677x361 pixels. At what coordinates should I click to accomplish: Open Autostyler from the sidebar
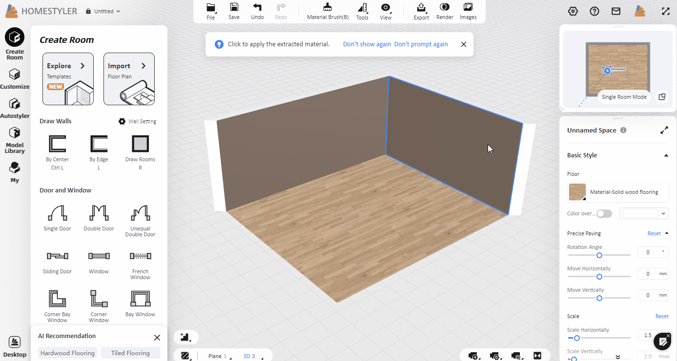coord(15,108)
